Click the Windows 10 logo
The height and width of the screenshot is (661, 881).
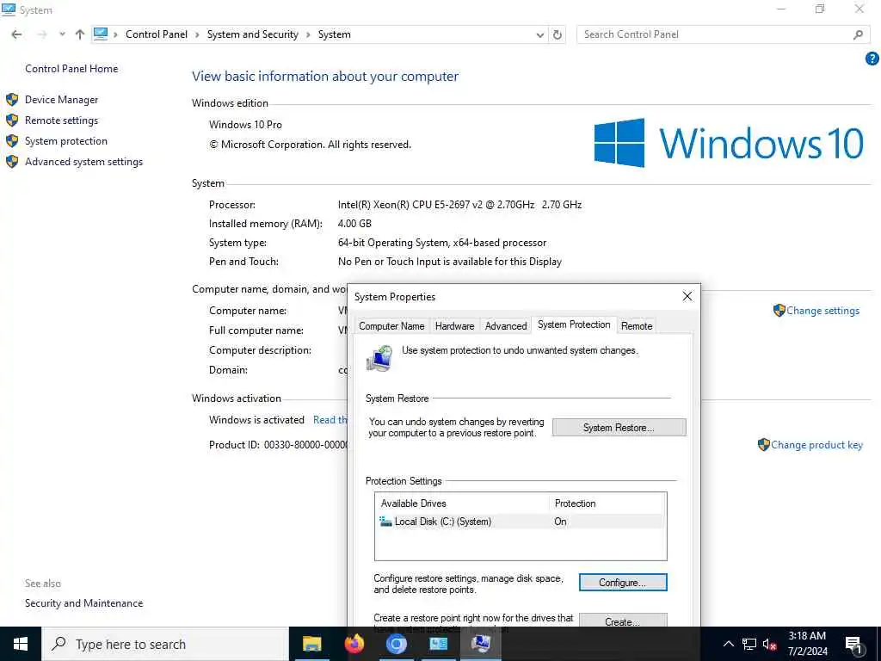tap(729, 143)
